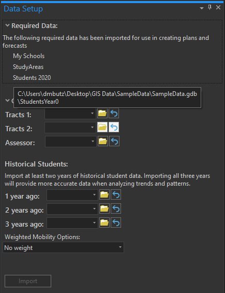Collapse the Required Data section
The width and height of the screenshot is (225, 293).
pyautogui.click(x=7, y=25)
